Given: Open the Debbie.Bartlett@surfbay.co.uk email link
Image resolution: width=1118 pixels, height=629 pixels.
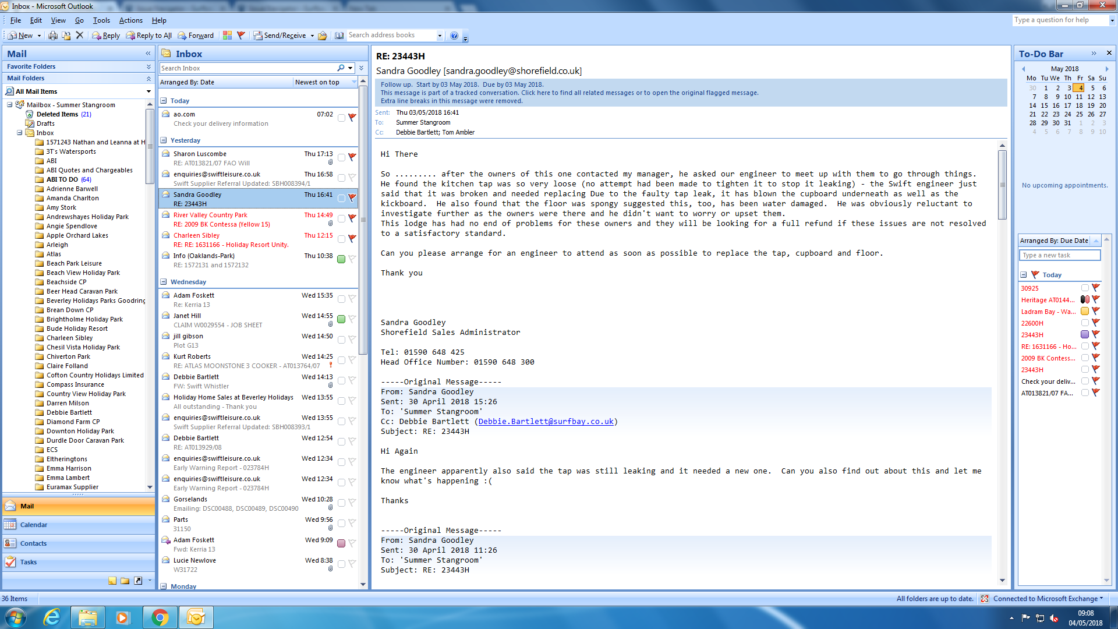Looking at the screenshot, I should (x=546, y=421).
